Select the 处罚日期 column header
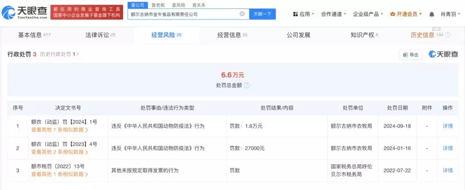 (x=397, y=108)
